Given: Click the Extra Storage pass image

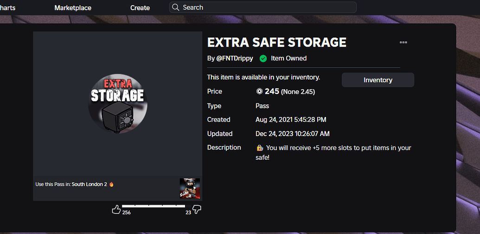Looking at the screenshot, I should (117, 104).
